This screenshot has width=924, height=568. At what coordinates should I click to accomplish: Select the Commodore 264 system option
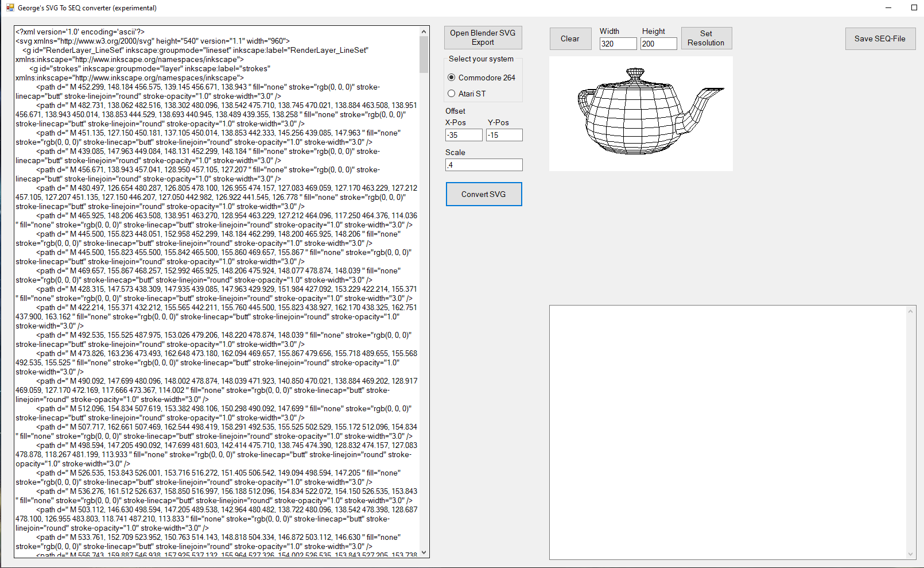tap(452, 78)
